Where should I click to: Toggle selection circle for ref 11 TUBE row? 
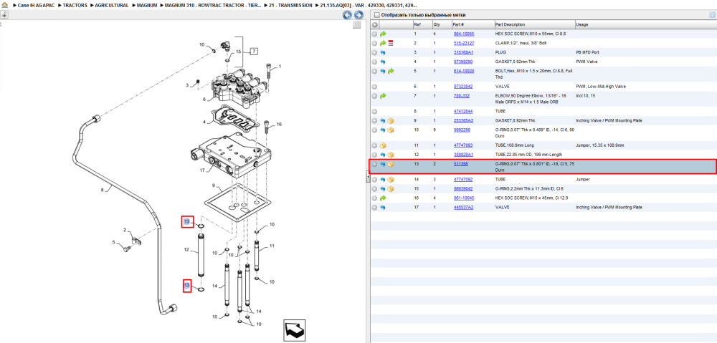click(x=374, y=145)
